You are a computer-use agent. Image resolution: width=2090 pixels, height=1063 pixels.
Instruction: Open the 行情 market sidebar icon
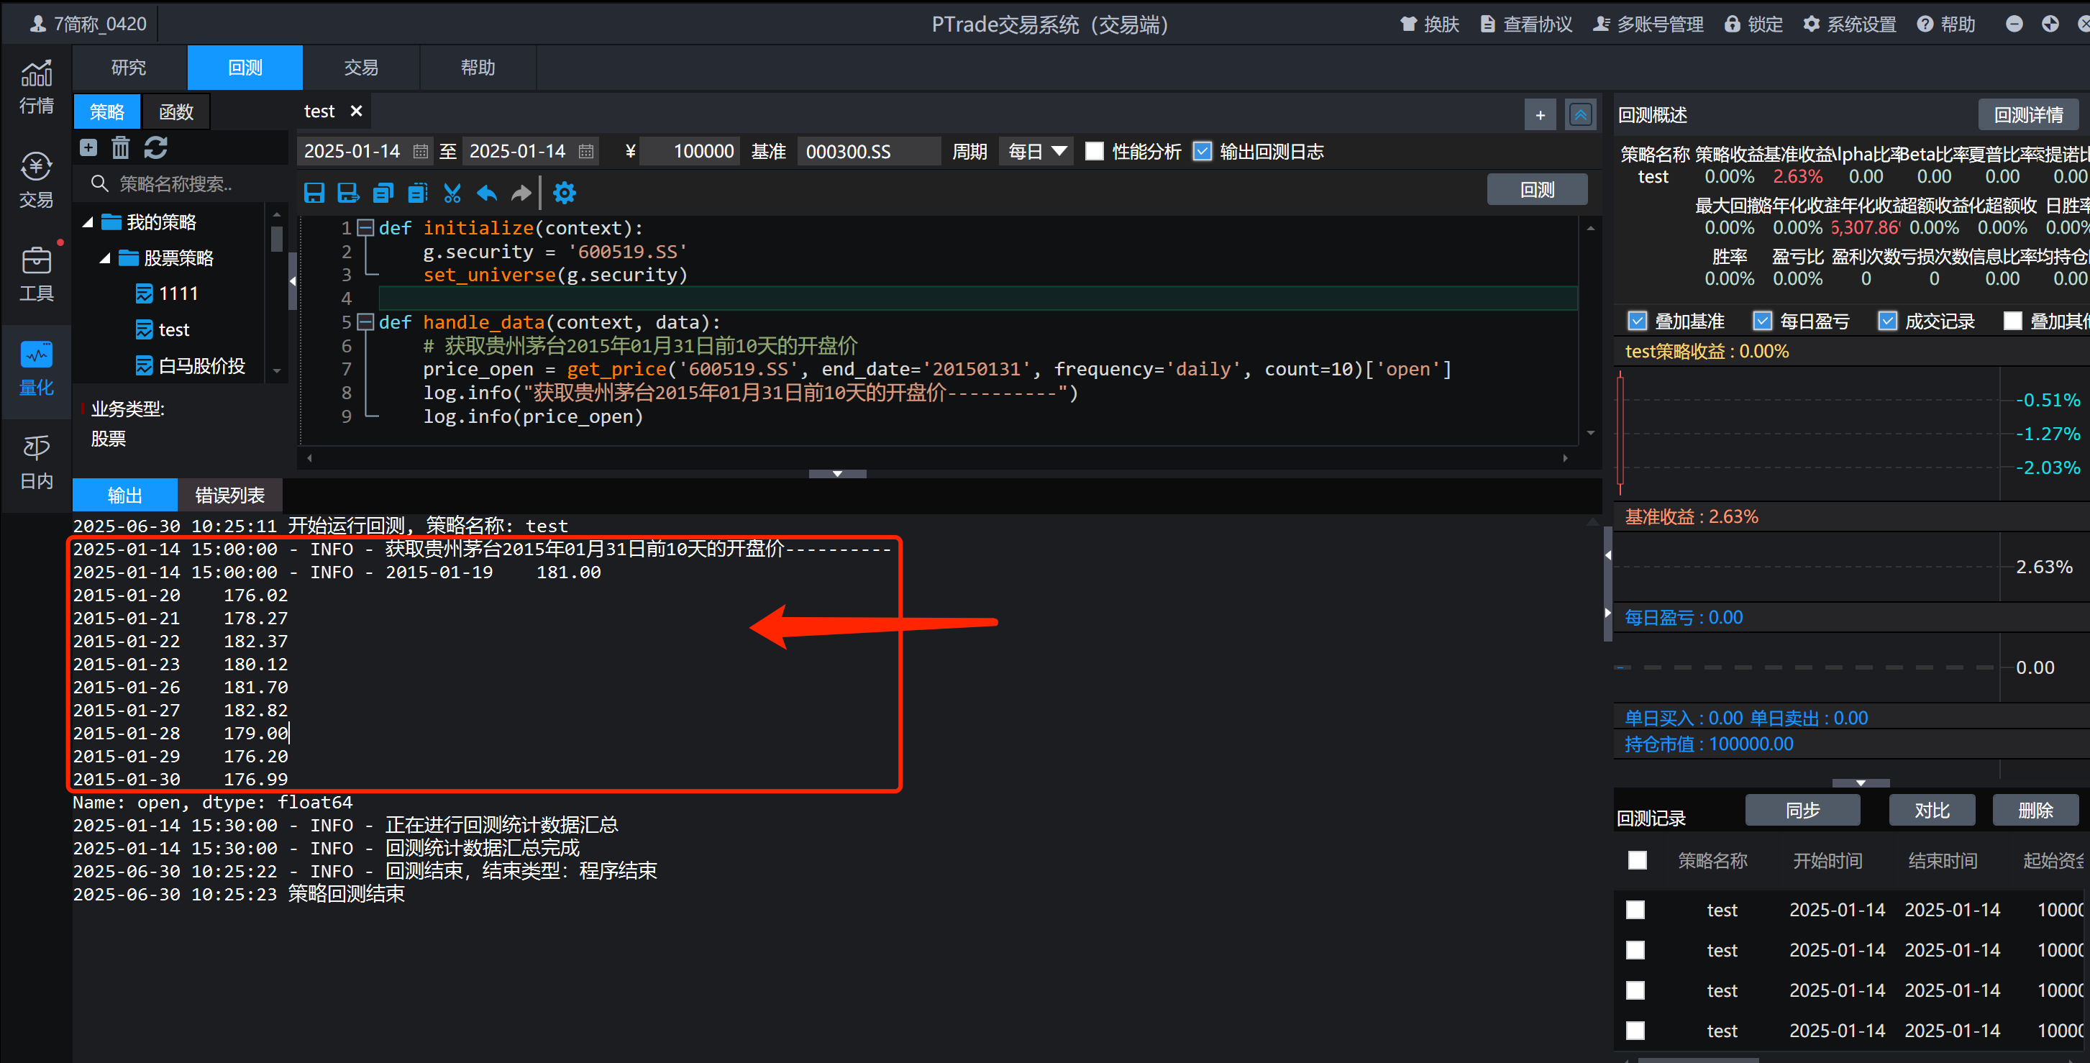point(36,86)
